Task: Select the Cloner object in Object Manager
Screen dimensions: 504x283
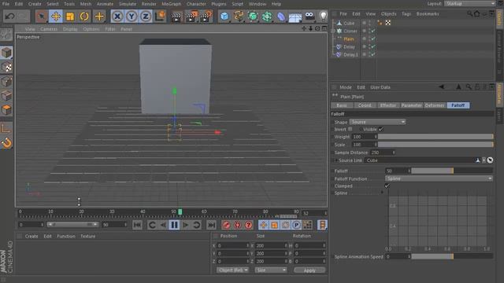Action: click(350, 31)
